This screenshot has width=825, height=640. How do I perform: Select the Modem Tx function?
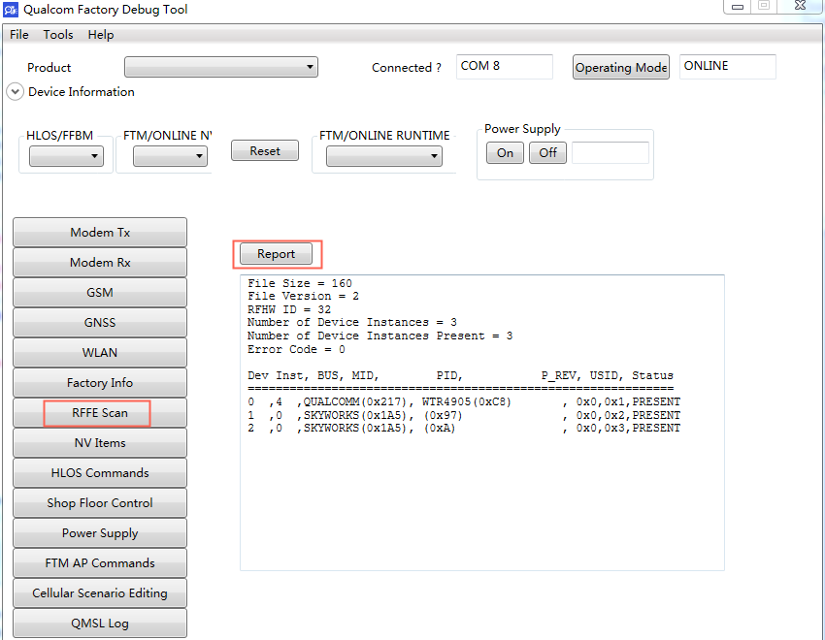pyautogui.click(x=99, y=232)
